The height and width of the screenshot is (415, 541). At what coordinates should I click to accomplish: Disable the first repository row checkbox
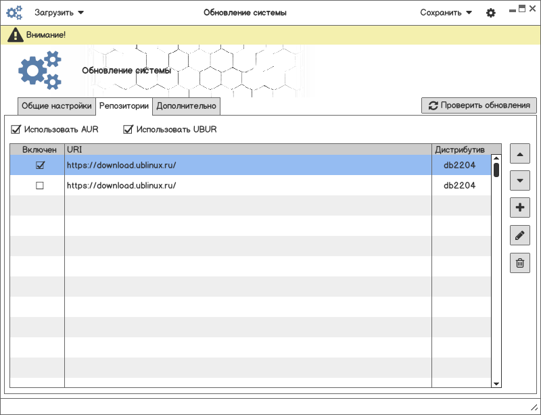(x=39, y=165)
